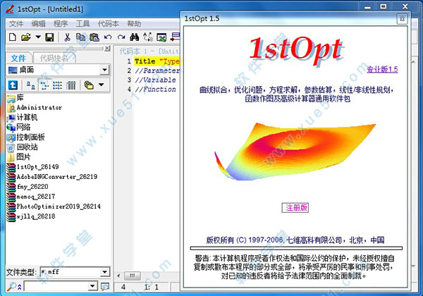Open a file with the folder icon
This screenshot has height=296, width=423.
coord(26,37)
